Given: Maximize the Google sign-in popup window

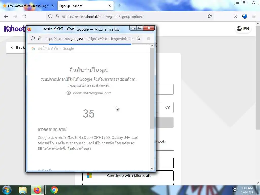Looking at the screenshot, I should 140,28.
